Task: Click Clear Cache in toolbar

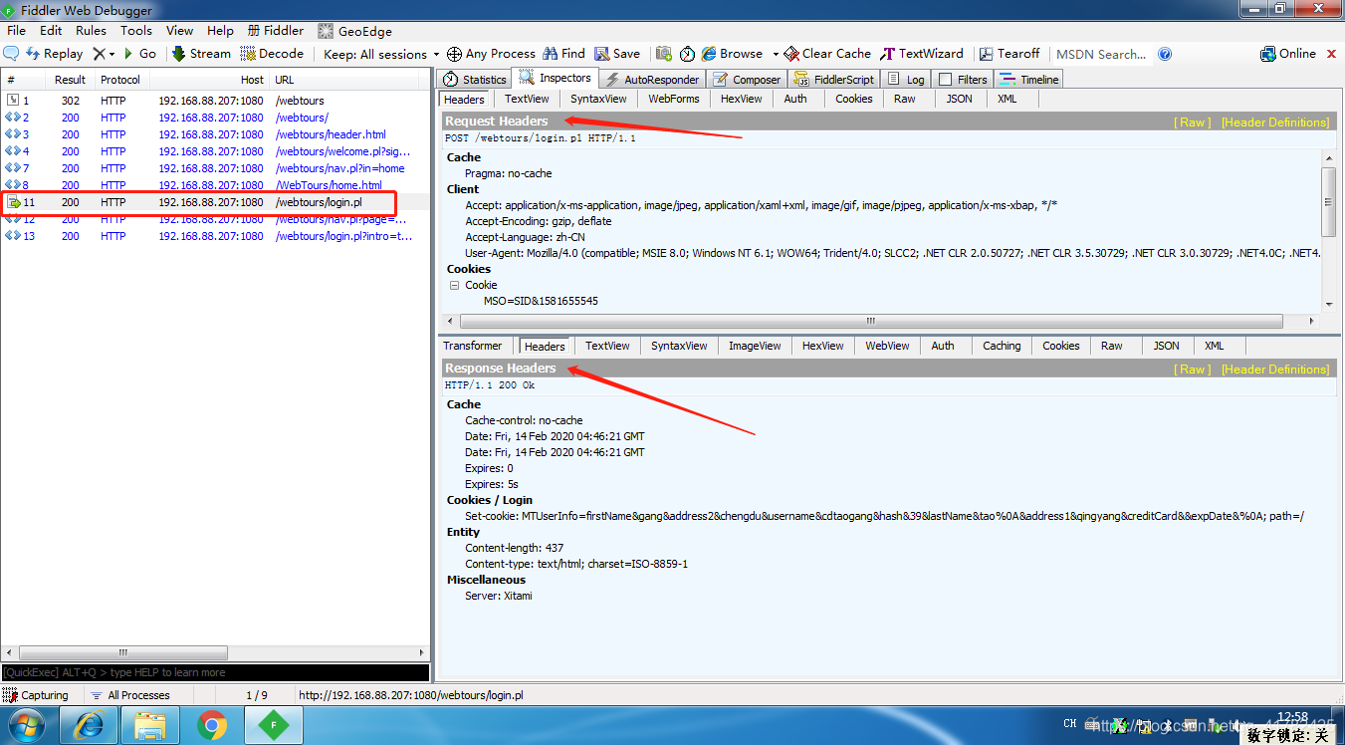Action: coord(827,54)
